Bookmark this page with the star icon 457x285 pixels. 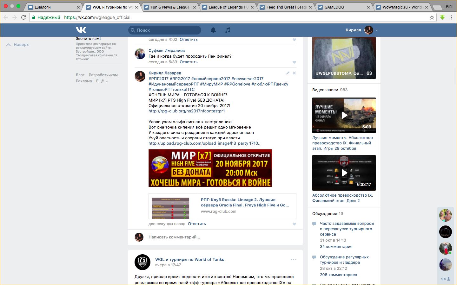(x=432, y=18)
